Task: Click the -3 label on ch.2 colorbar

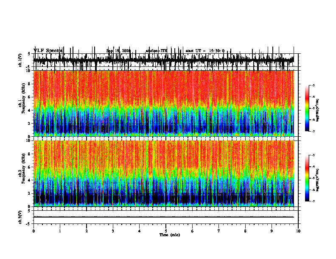Action: pyautogui.click(x=313, y=155)
